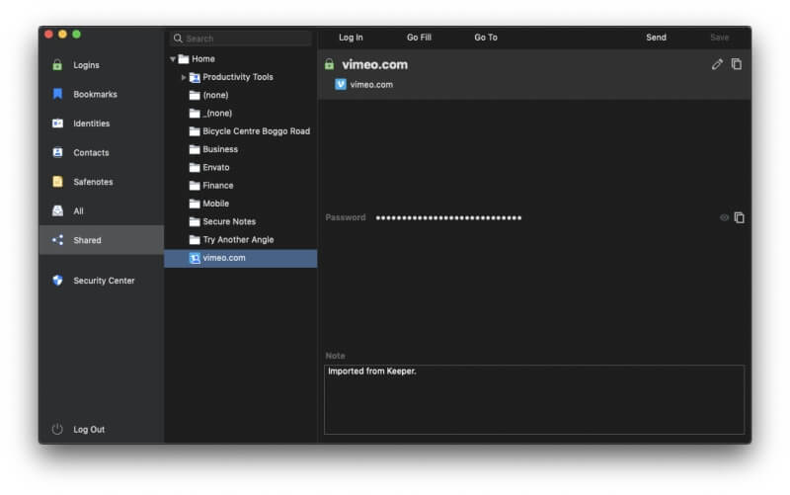The width and height of the screenshot is (790, 495).
Task: Click the Log Out power icon
Action: point(57,429)
